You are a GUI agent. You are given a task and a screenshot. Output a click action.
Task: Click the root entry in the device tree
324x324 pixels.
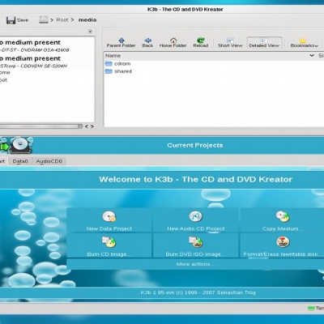tap(4, 80)
